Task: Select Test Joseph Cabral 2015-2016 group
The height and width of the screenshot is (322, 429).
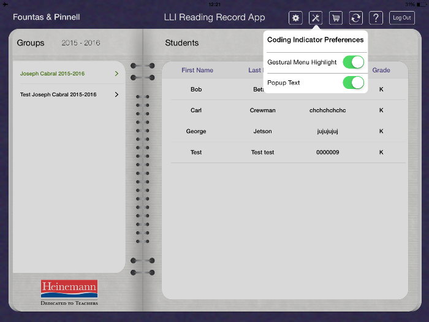Action: (58, 94)
